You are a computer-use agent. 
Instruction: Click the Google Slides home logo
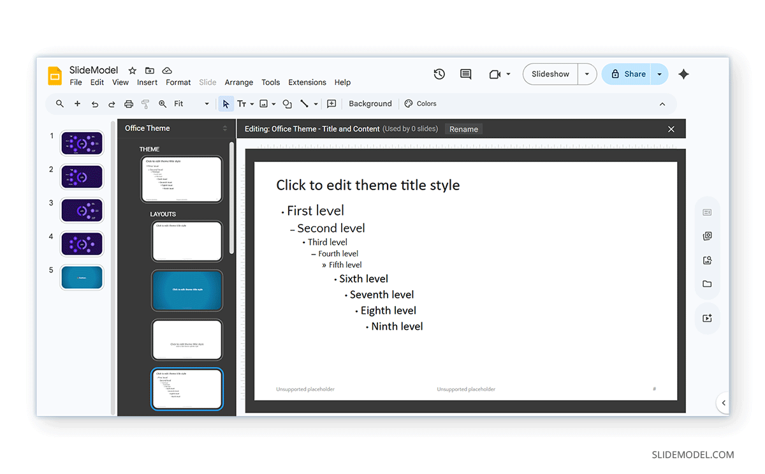point(55,76)
